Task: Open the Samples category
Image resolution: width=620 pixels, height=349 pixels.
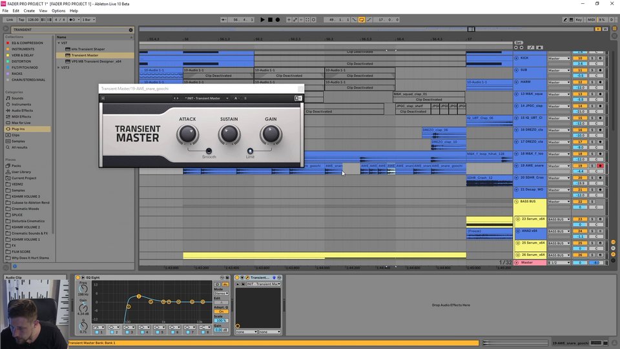Action: click(18, 142)
